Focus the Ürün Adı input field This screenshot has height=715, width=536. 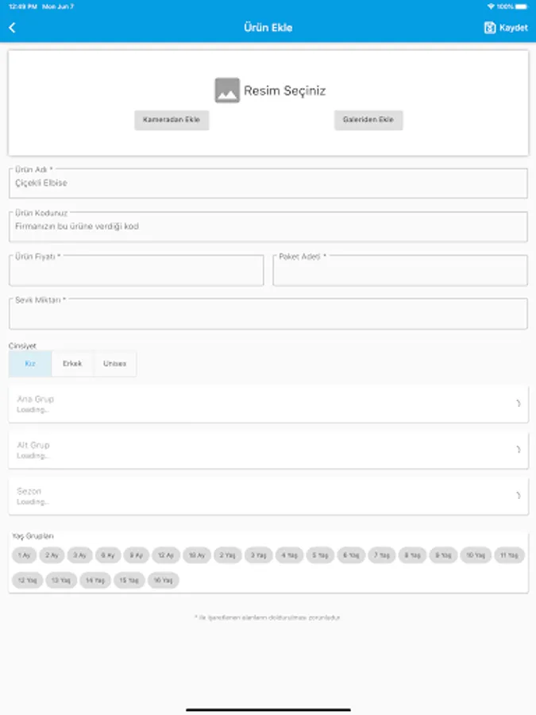268,183
